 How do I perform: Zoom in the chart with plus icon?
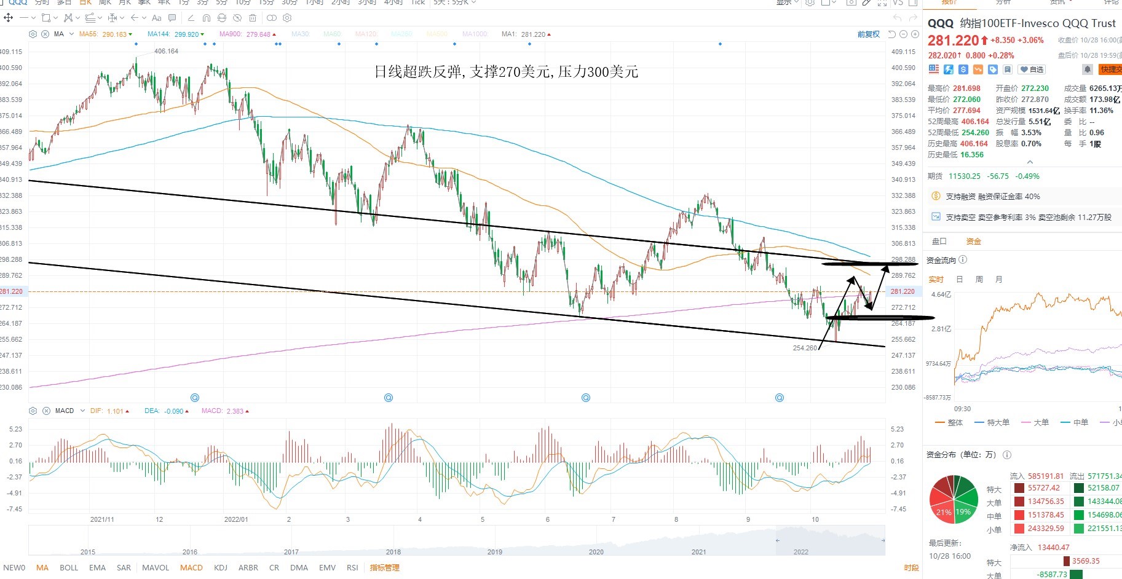click(x=915, y=34)
